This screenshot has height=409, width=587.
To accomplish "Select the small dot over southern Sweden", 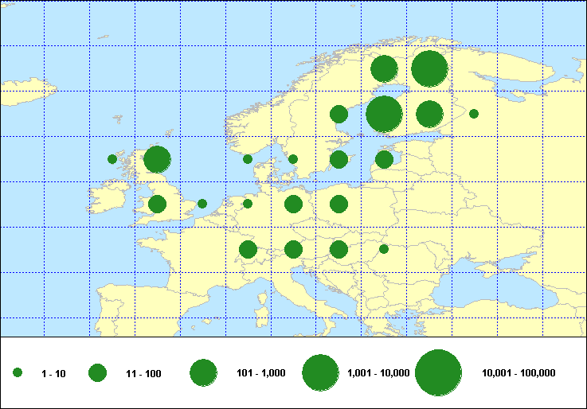I will click(x=293, y=159).
